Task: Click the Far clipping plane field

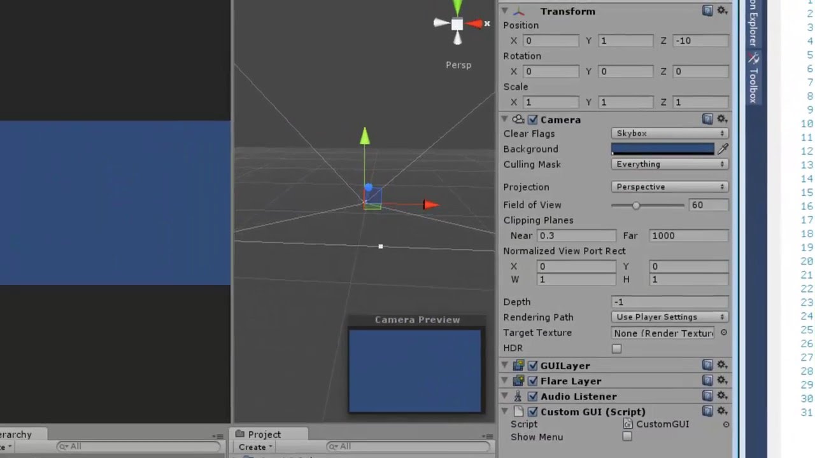Action: [x=689, y=235]
